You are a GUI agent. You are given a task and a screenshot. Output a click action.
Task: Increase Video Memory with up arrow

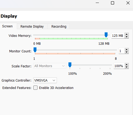(x=126, y=34)
